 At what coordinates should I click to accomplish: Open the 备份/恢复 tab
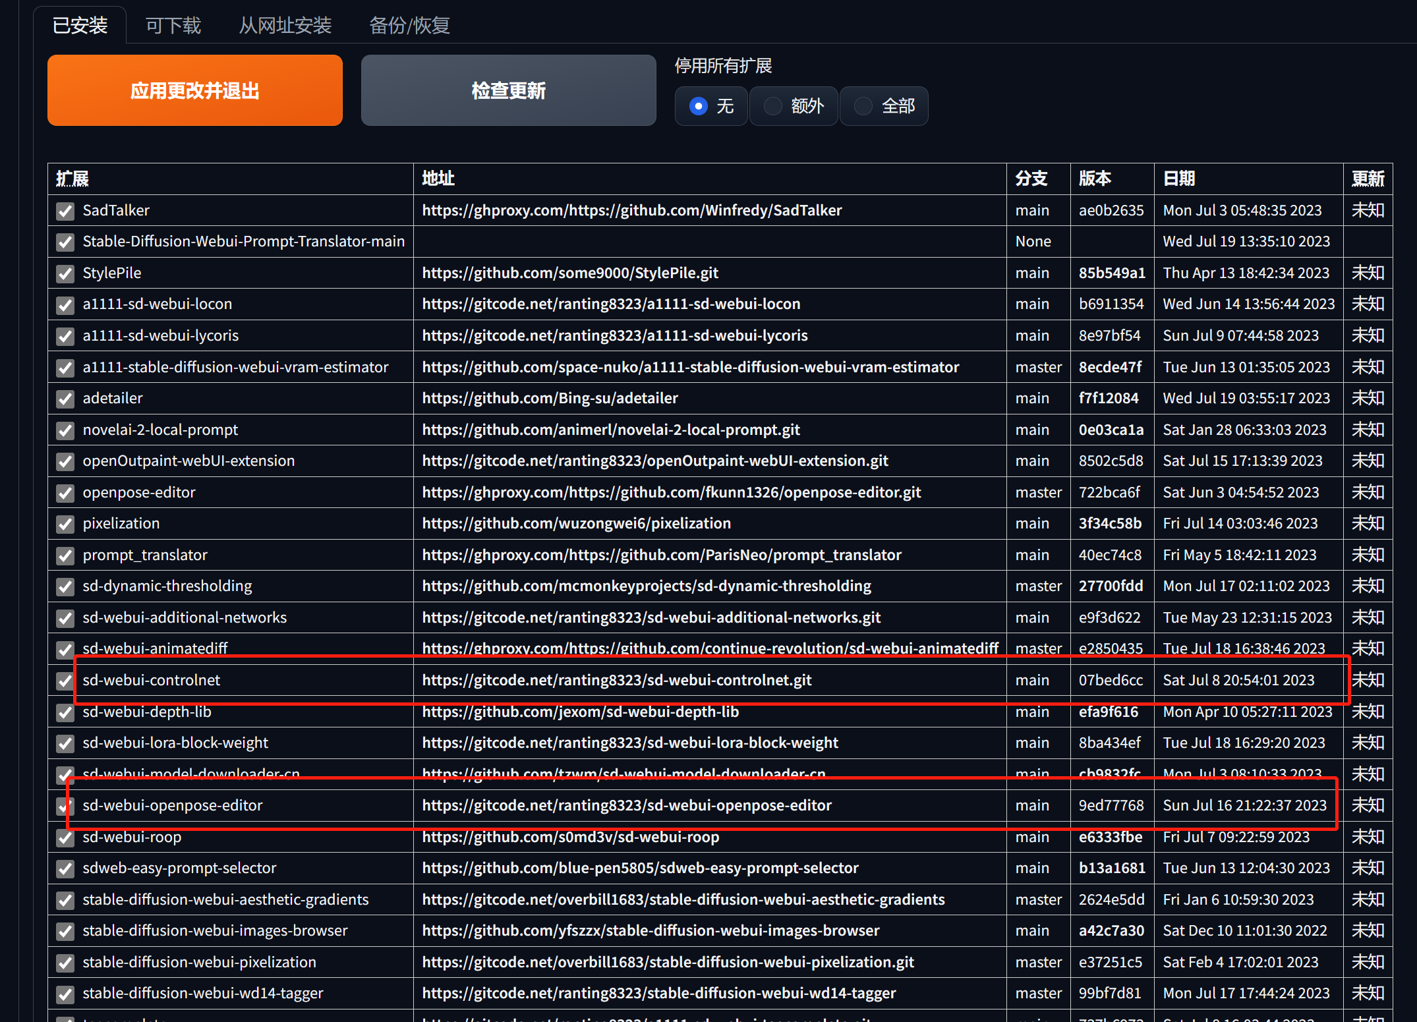coord(409,25)
